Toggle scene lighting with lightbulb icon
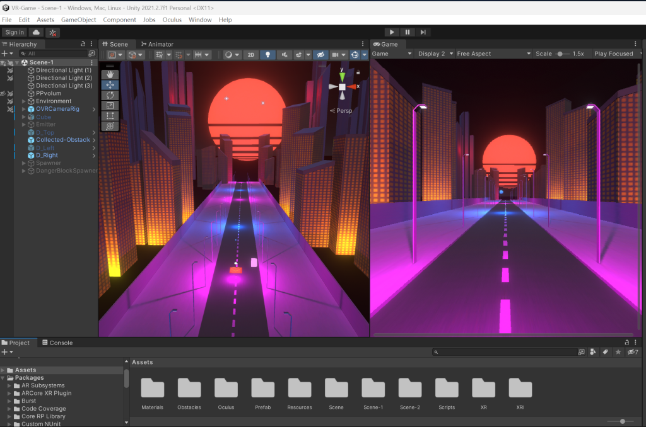646x427 pixels. (x=267, y=55)
